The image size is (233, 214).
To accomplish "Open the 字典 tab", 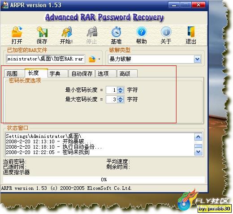I will (x=58, y=73).
